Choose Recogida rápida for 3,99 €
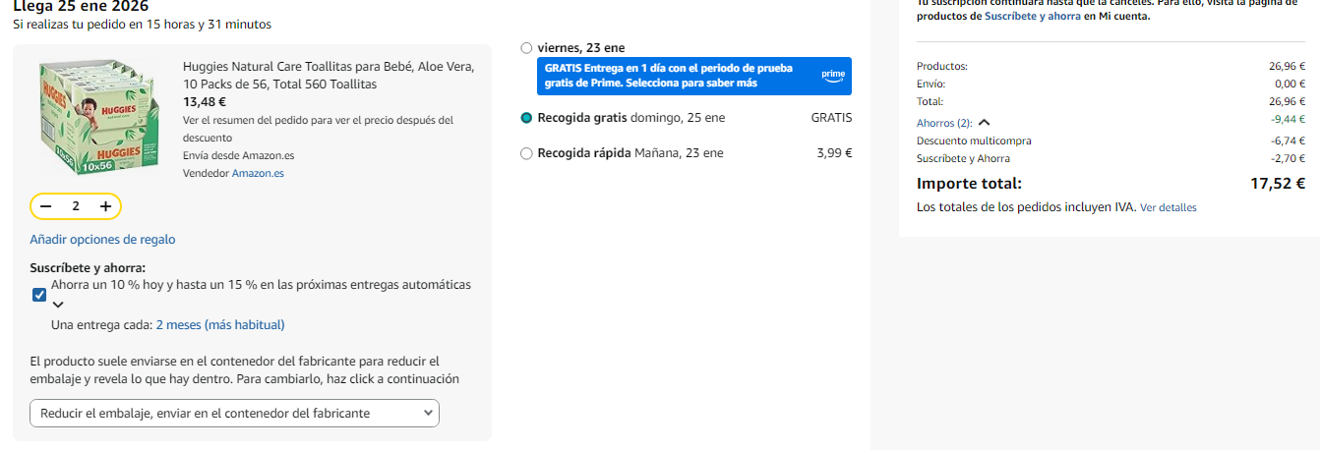This screenshot has width=1320, height=450. coord(526,153)
